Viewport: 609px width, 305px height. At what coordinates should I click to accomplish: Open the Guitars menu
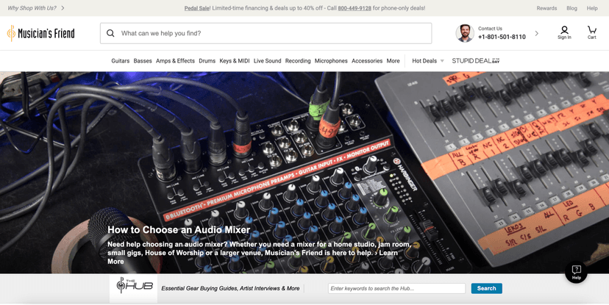121,61
